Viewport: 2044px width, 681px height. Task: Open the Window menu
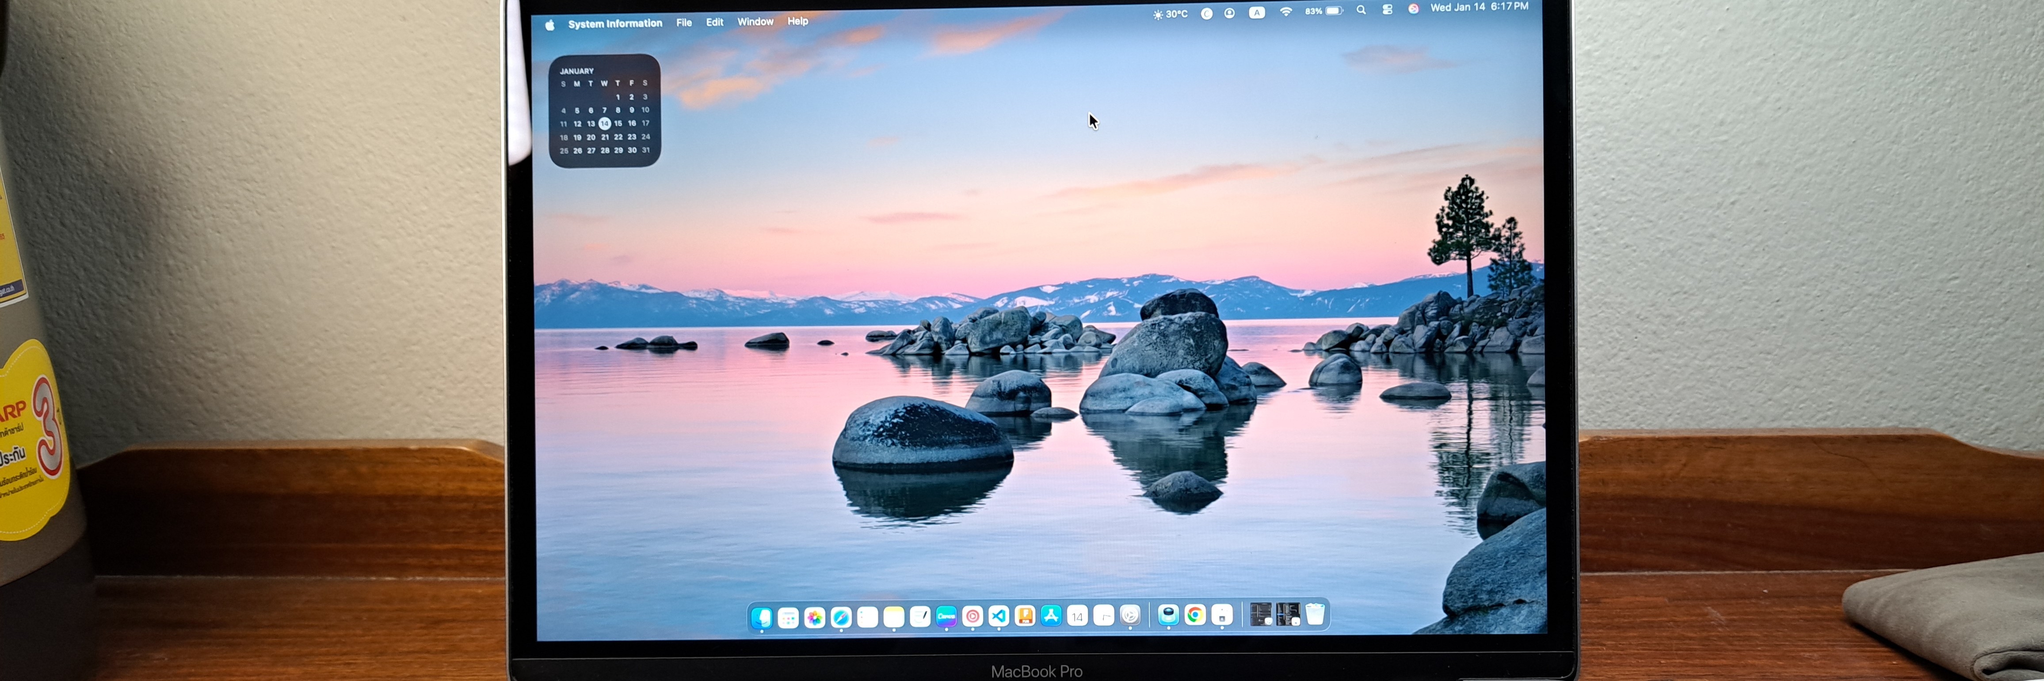pyautogui.click(x=755, y=21)
